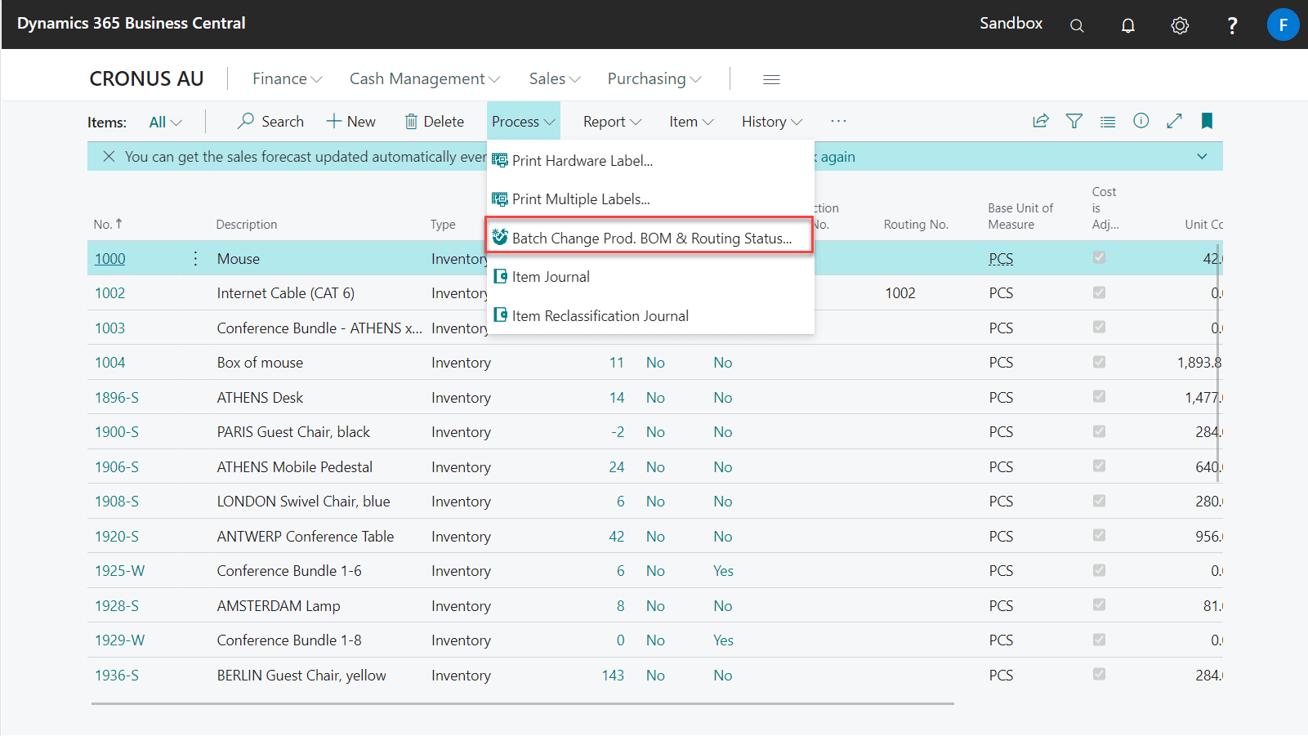
Task: Show more options ellipsis in action bar
Action: (838, 121)
